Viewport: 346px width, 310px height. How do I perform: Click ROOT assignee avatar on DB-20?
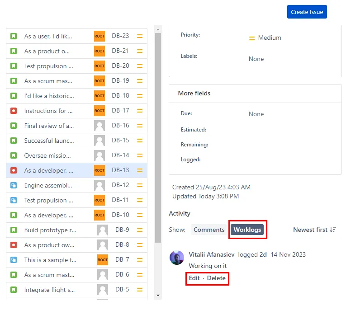pos(100,66)
